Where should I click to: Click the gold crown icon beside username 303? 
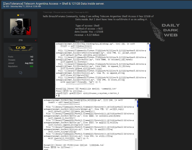(18, 15)
